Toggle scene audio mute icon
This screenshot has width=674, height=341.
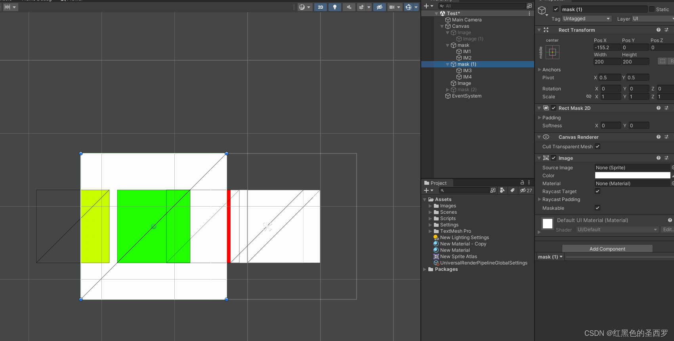pyautogui.click(x=349, y=7)
